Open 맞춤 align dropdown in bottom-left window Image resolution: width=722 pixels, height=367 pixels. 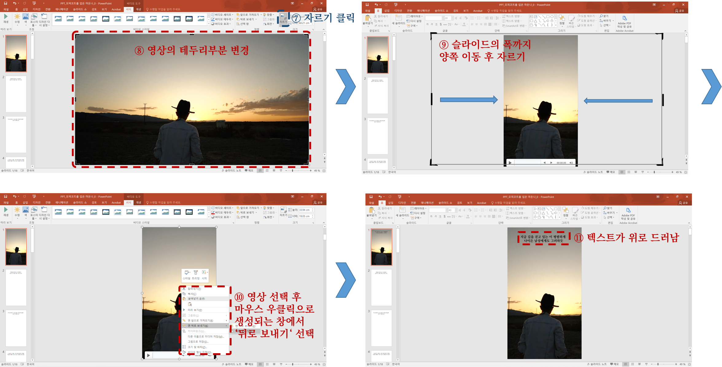(269, 208)
